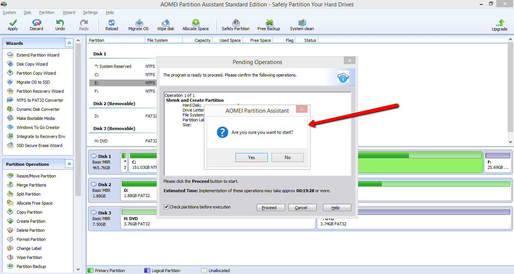Open Migrate OS to SSD wizard

tap(33, 82)
